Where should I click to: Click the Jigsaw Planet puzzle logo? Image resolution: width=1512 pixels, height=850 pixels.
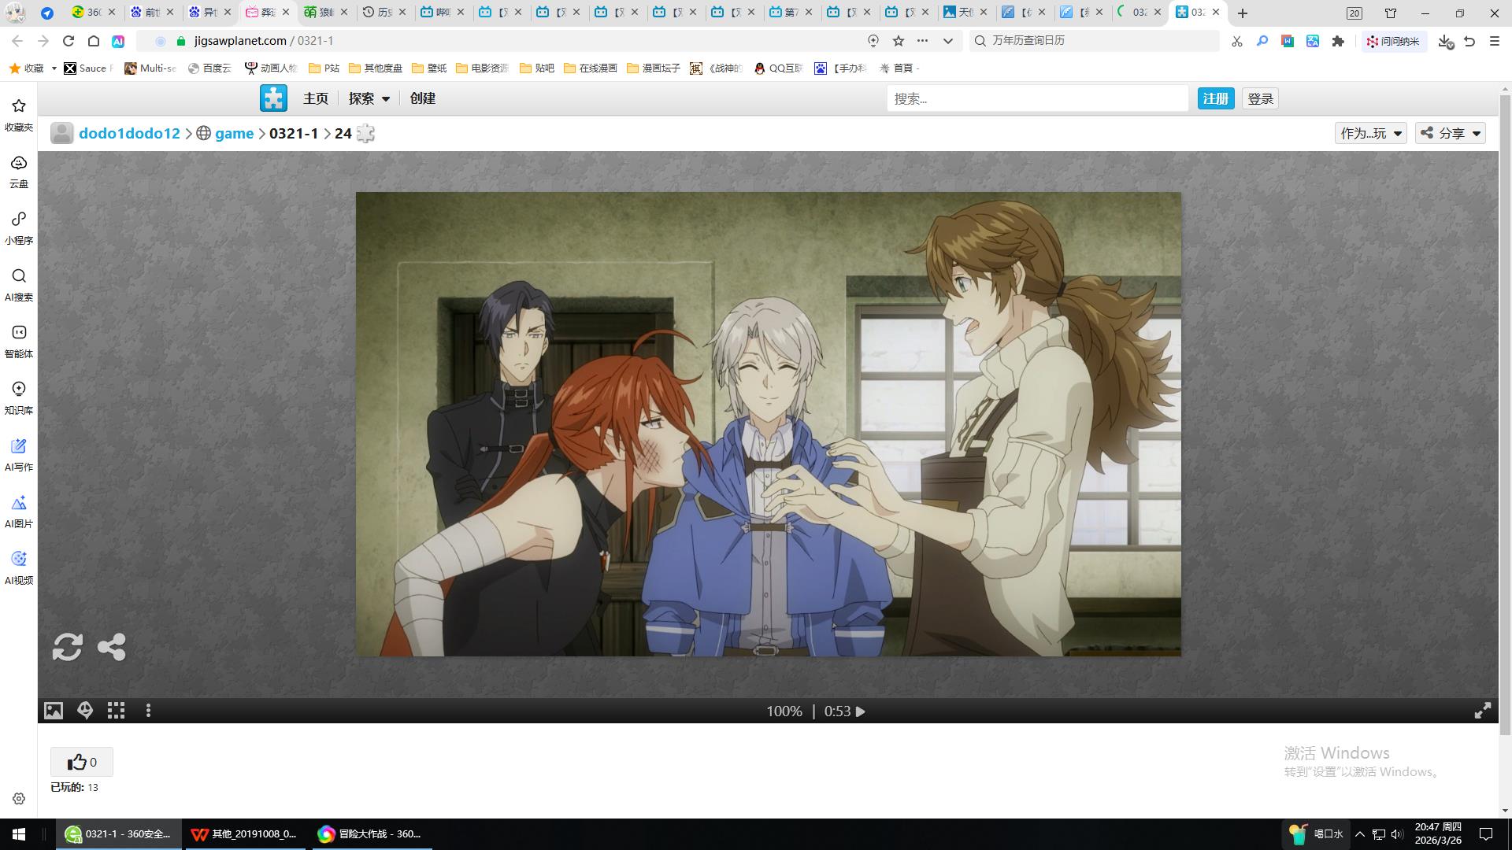(273, 98)
